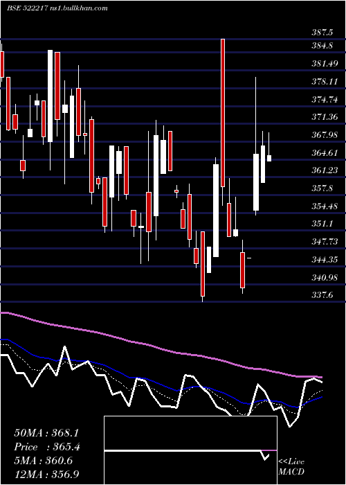The width and height of the screenshot is (346, 485).
Task: Click the 337.6 price axis label
Action: (322, 295)
